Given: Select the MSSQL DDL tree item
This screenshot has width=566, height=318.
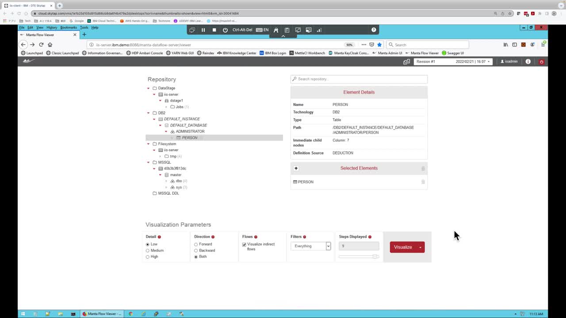Looking at the screenshot, I should click(168, 193).
